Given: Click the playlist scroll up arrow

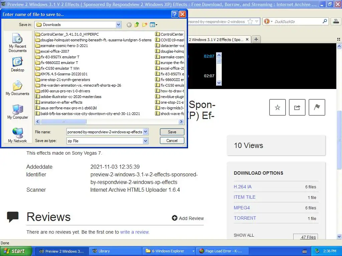Looking at the screenshot, I should coord(219,55).
